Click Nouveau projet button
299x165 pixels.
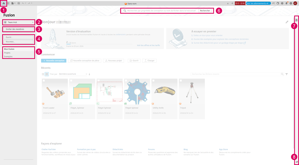[114, 61]
